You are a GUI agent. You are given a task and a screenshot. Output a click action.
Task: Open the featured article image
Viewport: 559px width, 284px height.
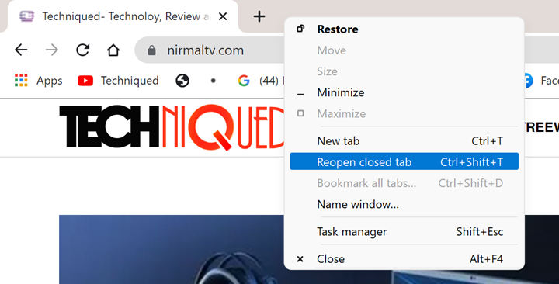[x=172, y=249]
